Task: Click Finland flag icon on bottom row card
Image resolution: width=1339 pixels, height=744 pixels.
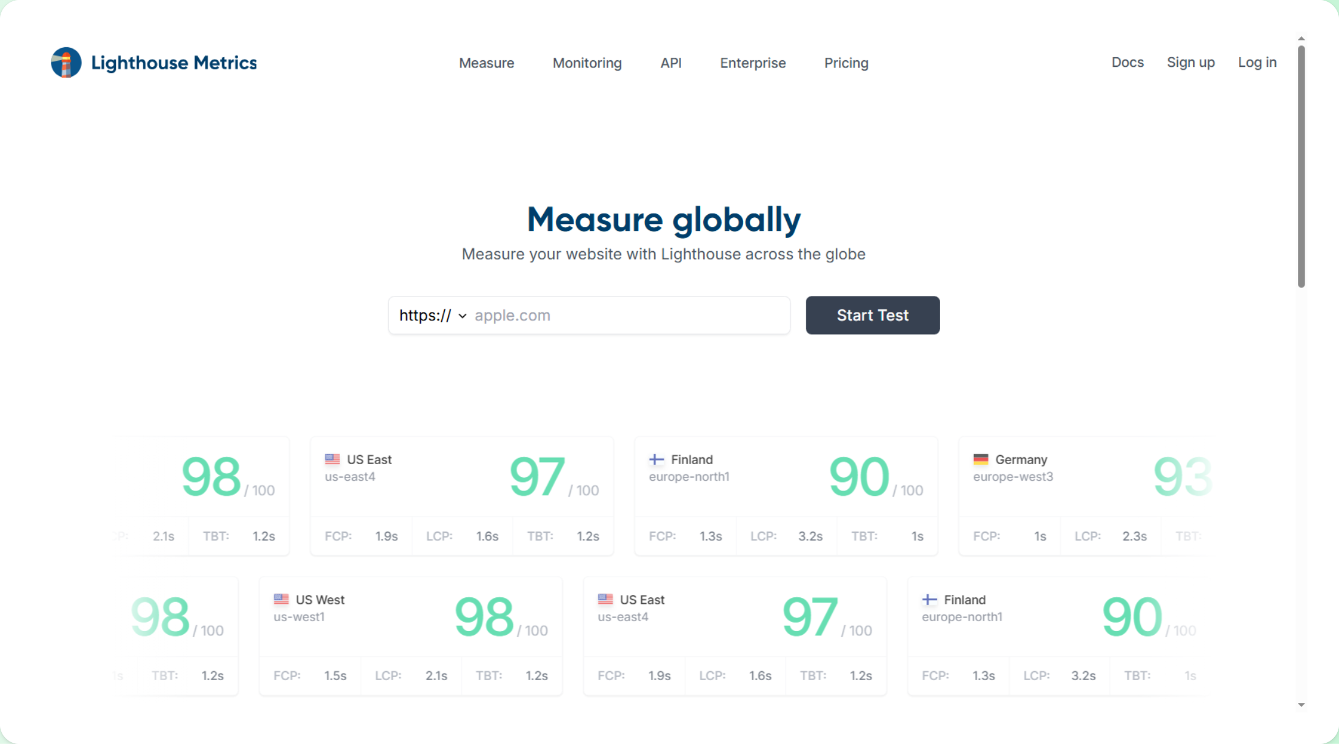Action: pos(929,599)
